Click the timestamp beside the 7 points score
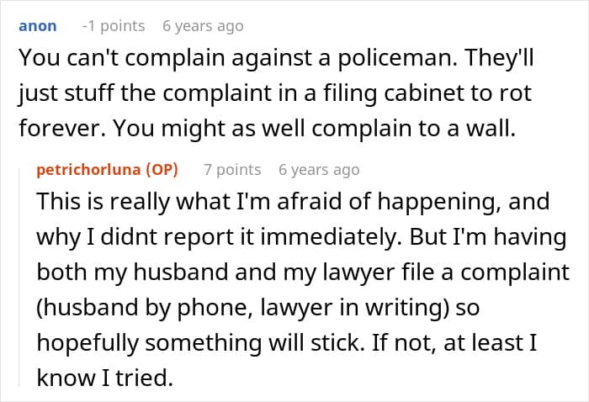 tap(319, 170)
